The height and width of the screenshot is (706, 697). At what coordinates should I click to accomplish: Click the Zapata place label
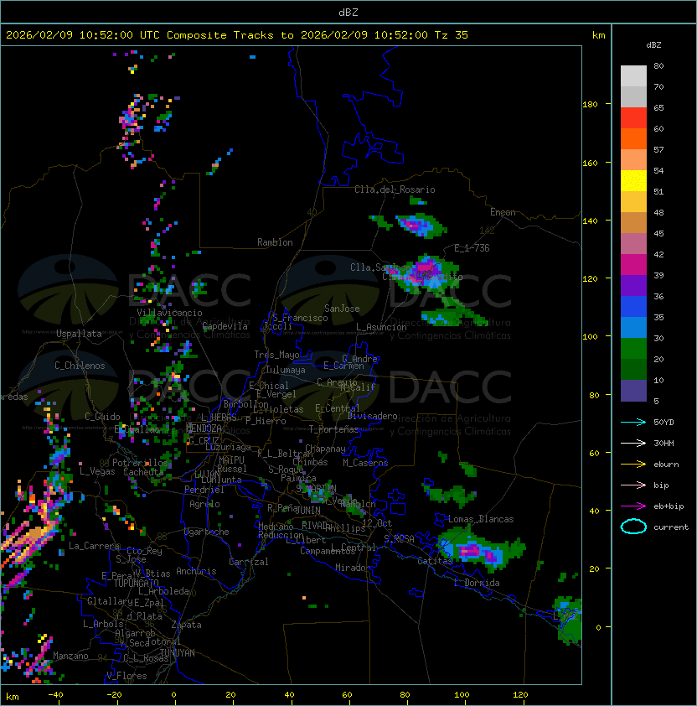(x=186, y=625)
